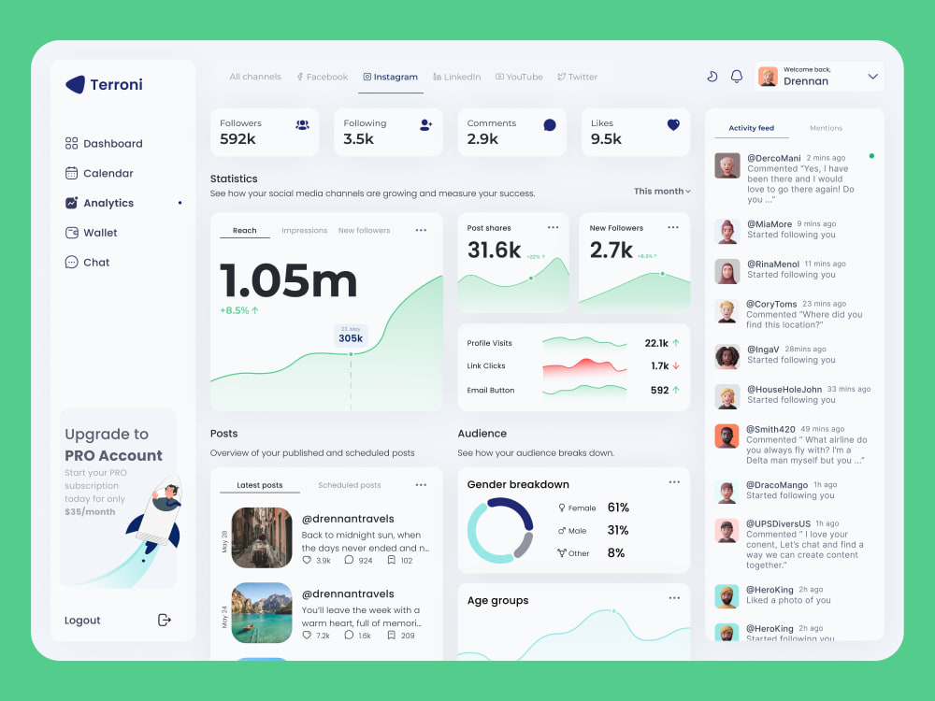
Task: Open the mountain lake post thumbnail
Action: pyautogui.click(x=262, y=613)
